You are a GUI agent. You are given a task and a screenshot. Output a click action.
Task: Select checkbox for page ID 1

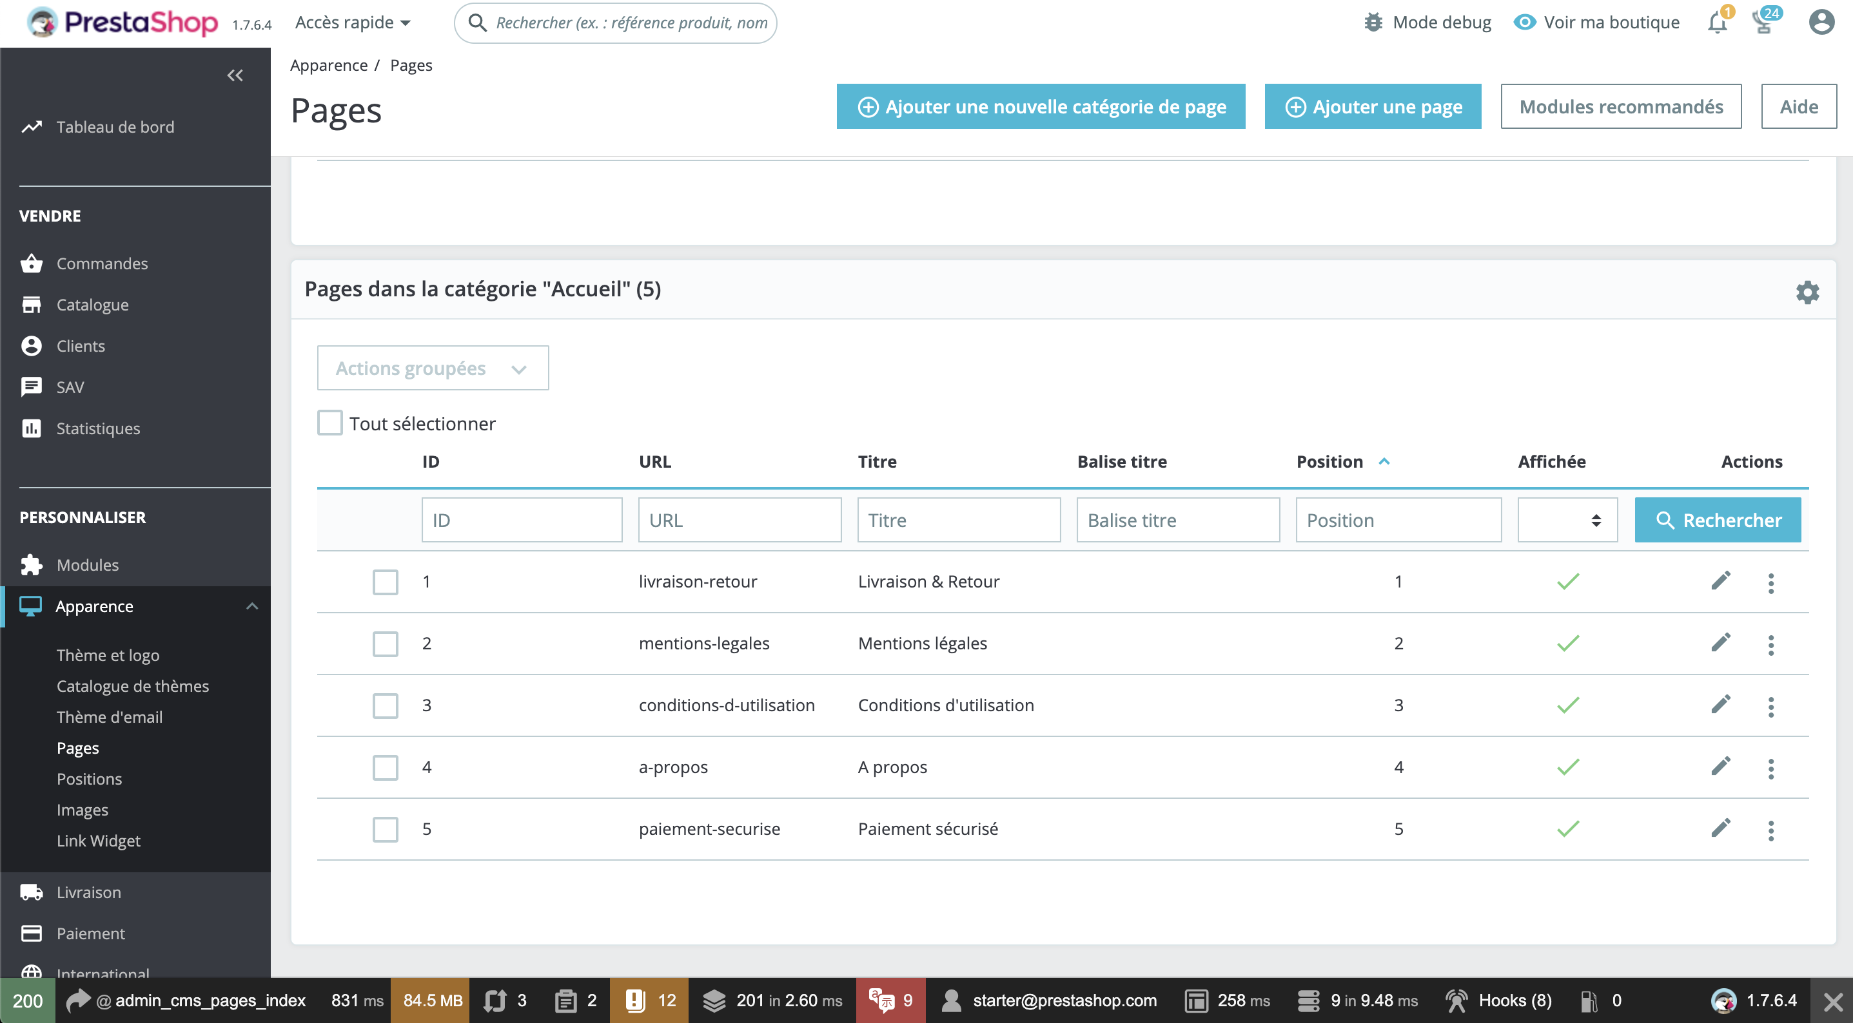pos(386,582)
